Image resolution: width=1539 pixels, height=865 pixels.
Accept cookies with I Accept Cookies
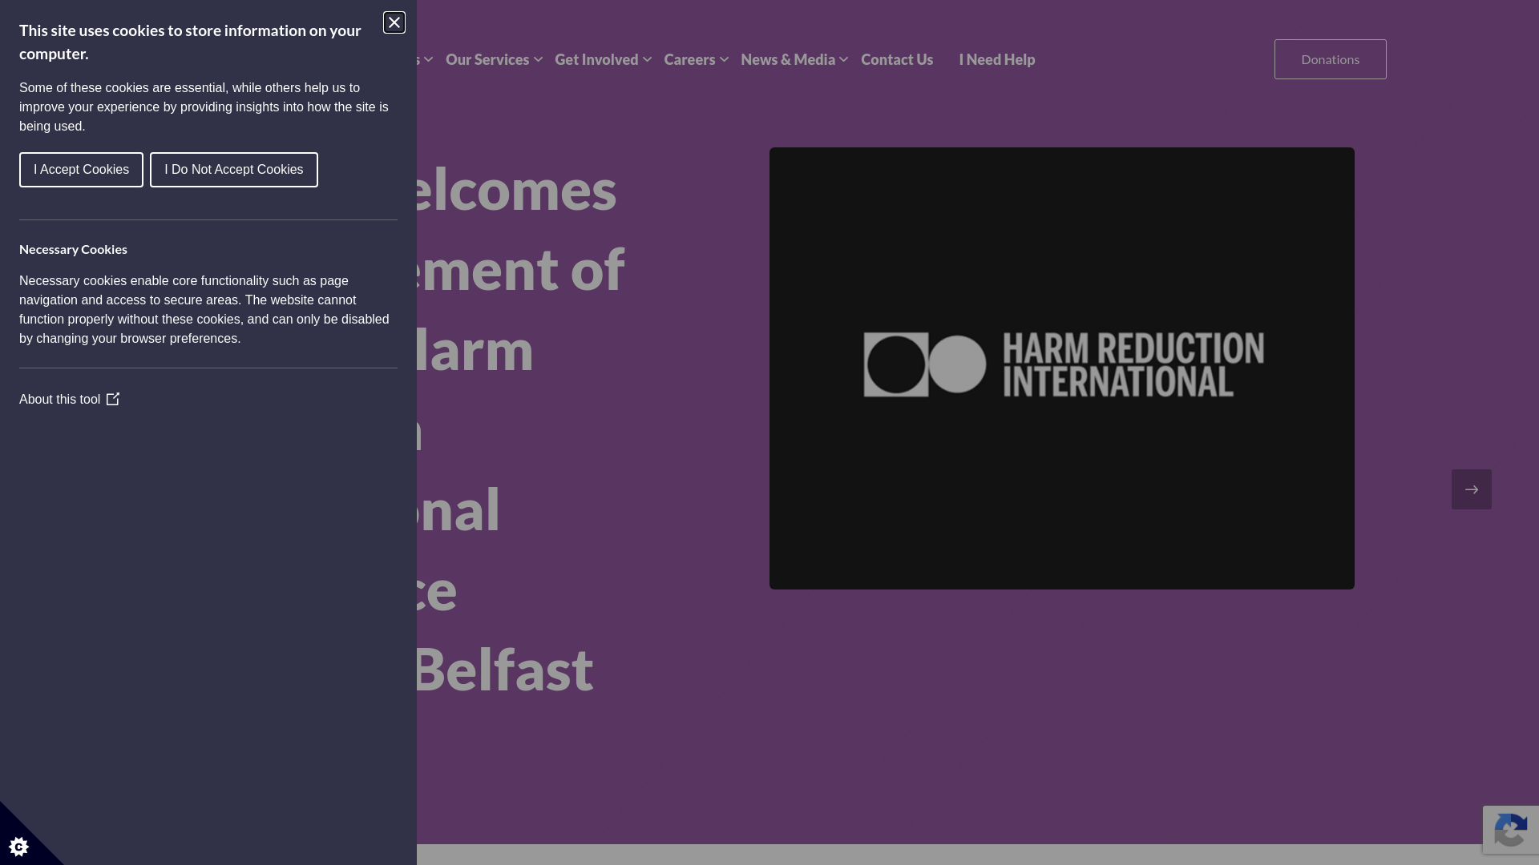81,170
